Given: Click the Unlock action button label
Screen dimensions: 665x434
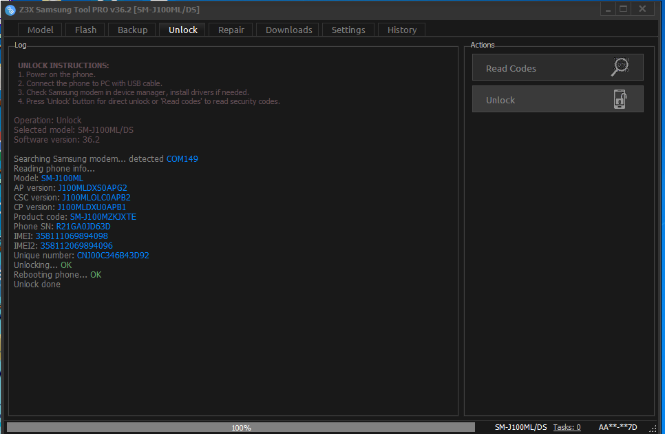Looking at the screenshot, I should coord(500,100).
